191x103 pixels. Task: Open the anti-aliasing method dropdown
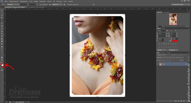point(173,50)
